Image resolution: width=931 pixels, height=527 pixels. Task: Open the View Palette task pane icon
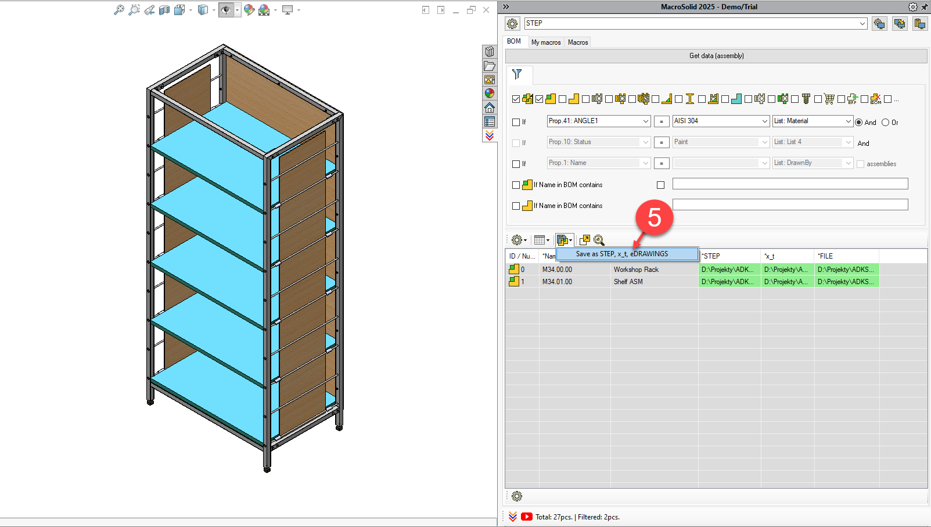(490, 80)
